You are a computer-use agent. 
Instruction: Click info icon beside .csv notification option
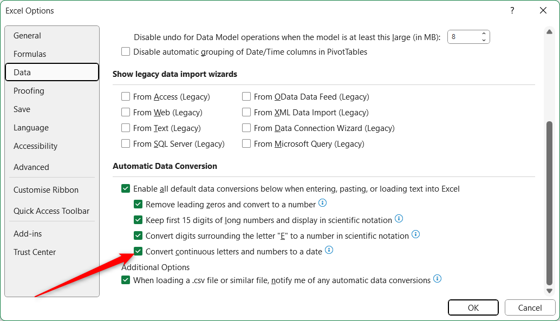click(438, 279)
